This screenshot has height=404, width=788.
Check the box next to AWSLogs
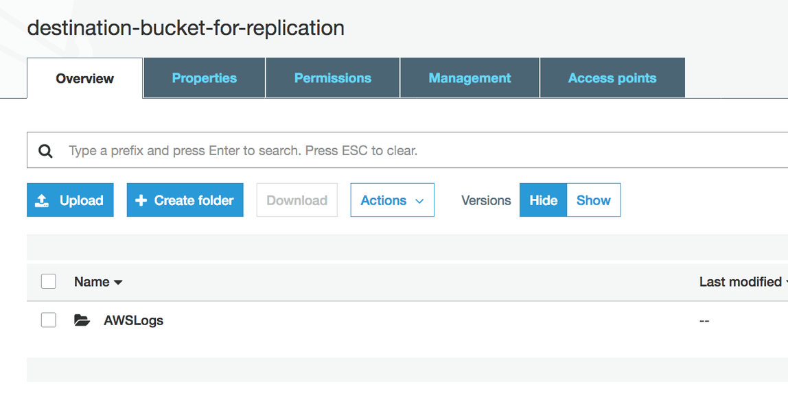click(48, 320)
